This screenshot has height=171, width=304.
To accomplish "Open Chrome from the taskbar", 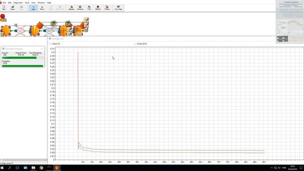I will tap(41, 168).
